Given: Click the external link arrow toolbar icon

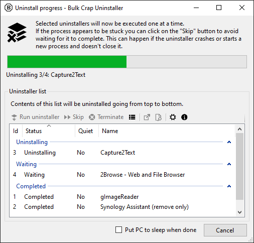Looking at the screenshot, I should [x=147, y=117].
